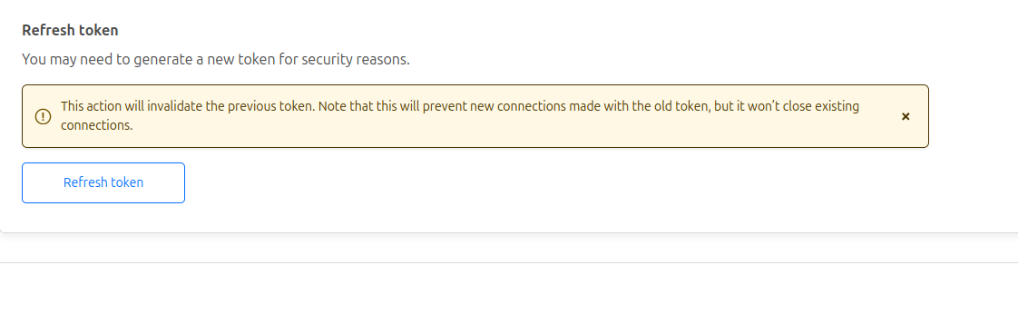Dismiss the yellow warning alert
Screen dimensions: 1018x334
click(905, 116)
